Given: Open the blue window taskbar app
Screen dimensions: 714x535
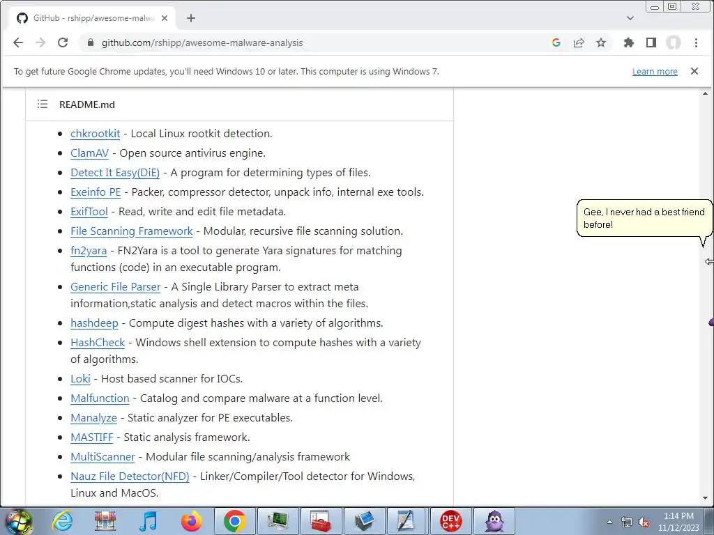Looking at the screenshot, I should [364, 521].
